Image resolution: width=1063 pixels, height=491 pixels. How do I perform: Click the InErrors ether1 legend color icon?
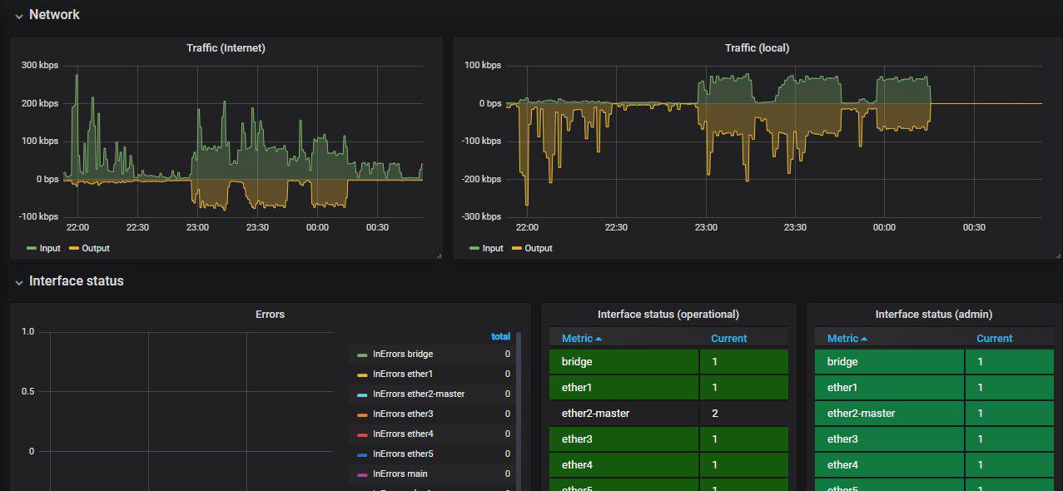pos(362,374)
